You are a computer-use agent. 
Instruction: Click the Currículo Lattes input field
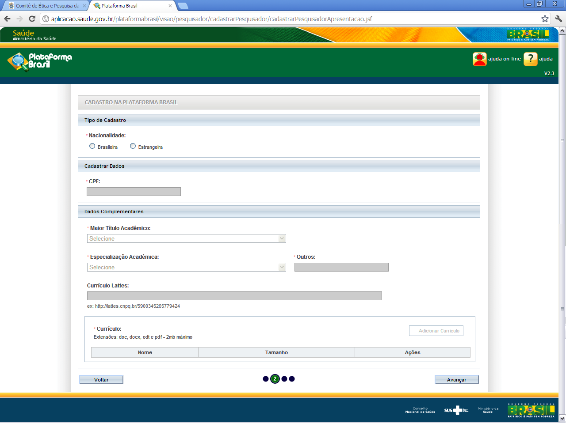point(234,296)
